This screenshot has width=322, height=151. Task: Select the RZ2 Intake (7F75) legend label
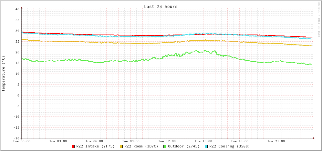95,146
